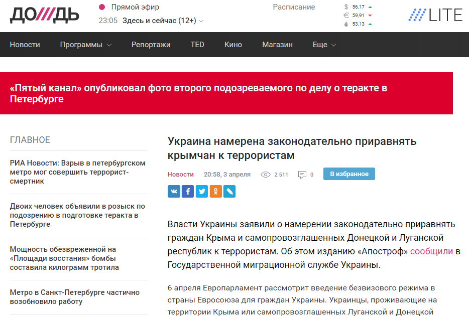Share the article on Odnoklassniki

tap(215, 192)
